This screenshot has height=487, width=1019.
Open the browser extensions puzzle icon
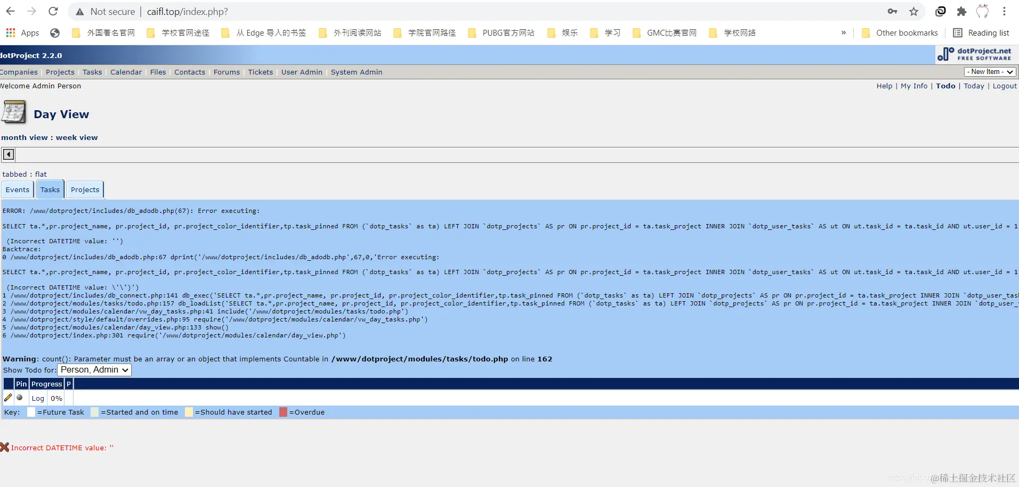tap(961, 11)
